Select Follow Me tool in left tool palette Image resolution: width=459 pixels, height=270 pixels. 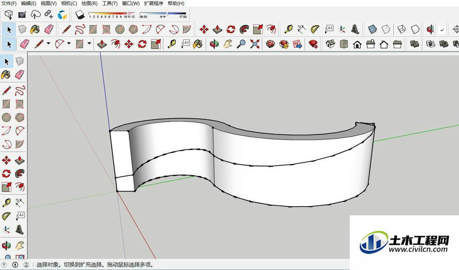tap(20, 174)
